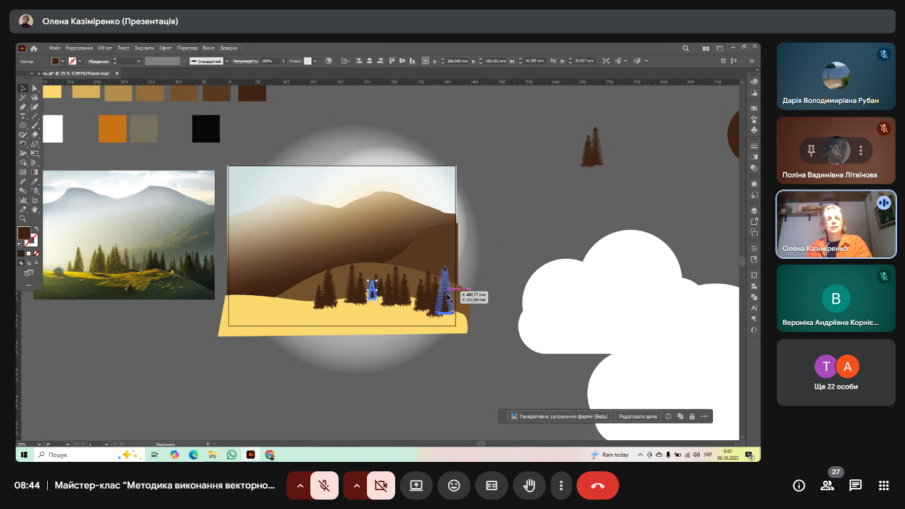Open the chat panel icon

tap(856, 486)
